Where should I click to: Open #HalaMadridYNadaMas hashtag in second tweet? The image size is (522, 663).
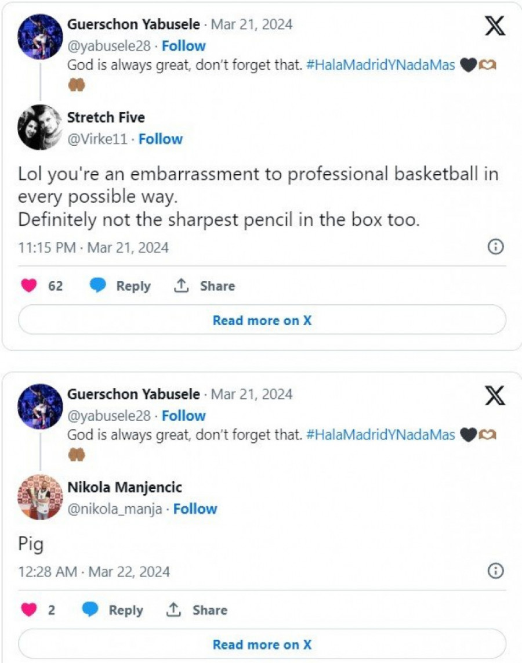[x=380, y=435]
